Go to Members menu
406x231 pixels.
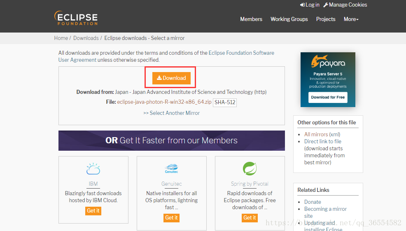coord(251,19)
